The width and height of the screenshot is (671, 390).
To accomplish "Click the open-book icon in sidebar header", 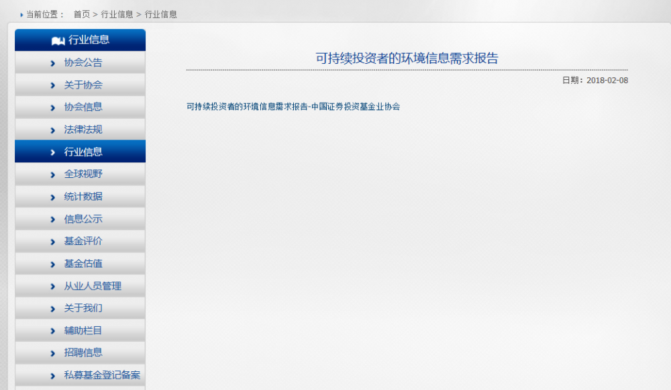I will (58, 41).
